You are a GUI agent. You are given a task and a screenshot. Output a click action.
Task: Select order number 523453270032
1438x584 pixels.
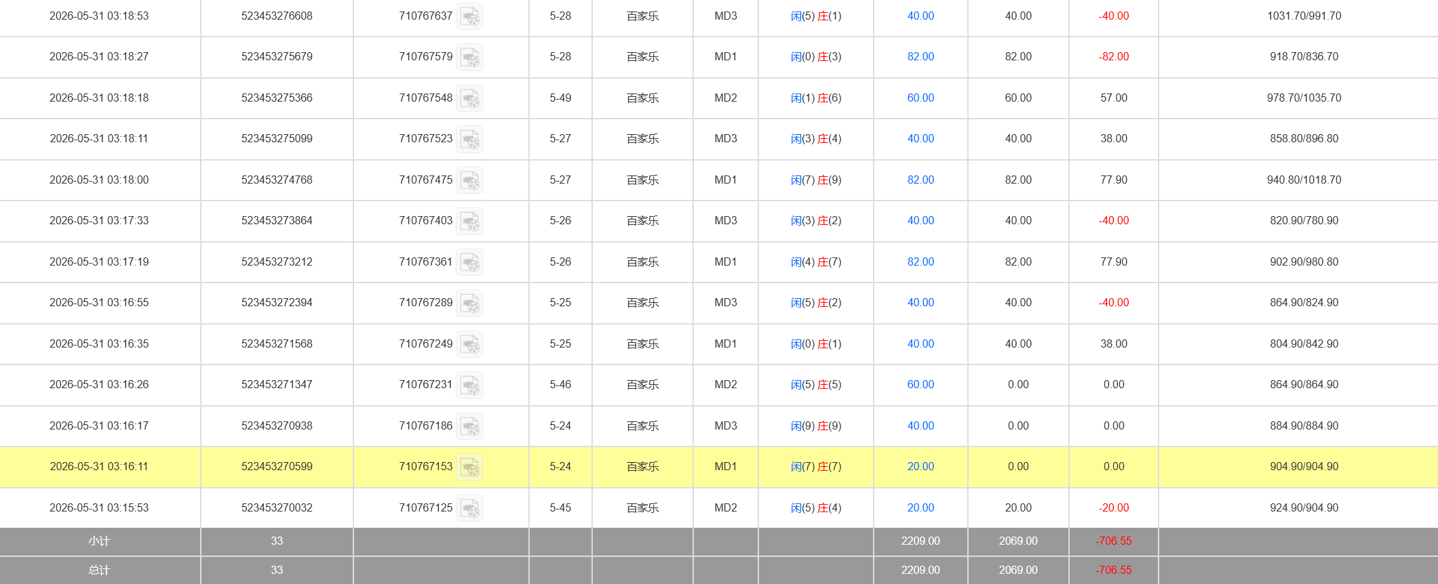pos(277,507)
